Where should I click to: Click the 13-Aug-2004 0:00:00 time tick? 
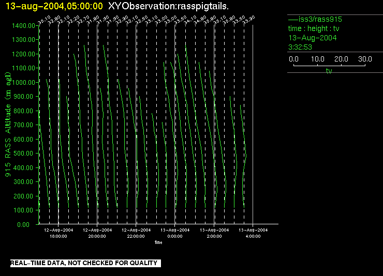point(175,233)
